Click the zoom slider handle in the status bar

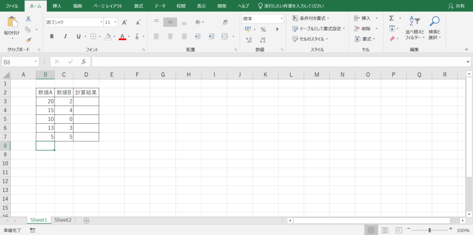point(429,230)
